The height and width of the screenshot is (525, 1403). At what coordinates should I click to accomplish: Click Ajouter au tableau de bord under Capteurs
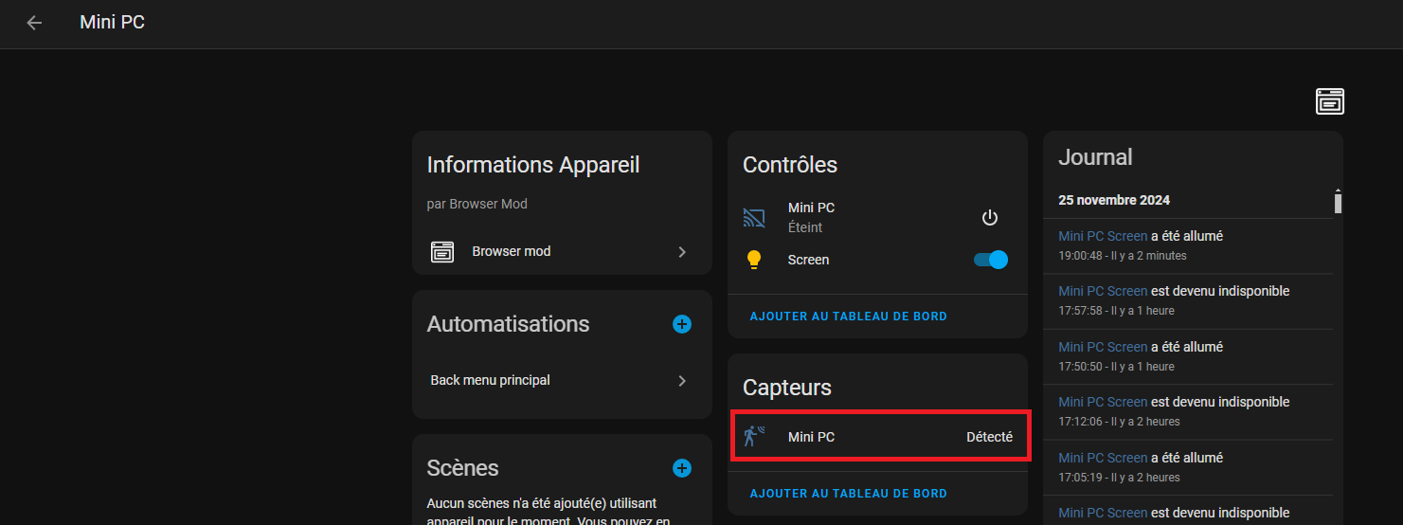848,494
